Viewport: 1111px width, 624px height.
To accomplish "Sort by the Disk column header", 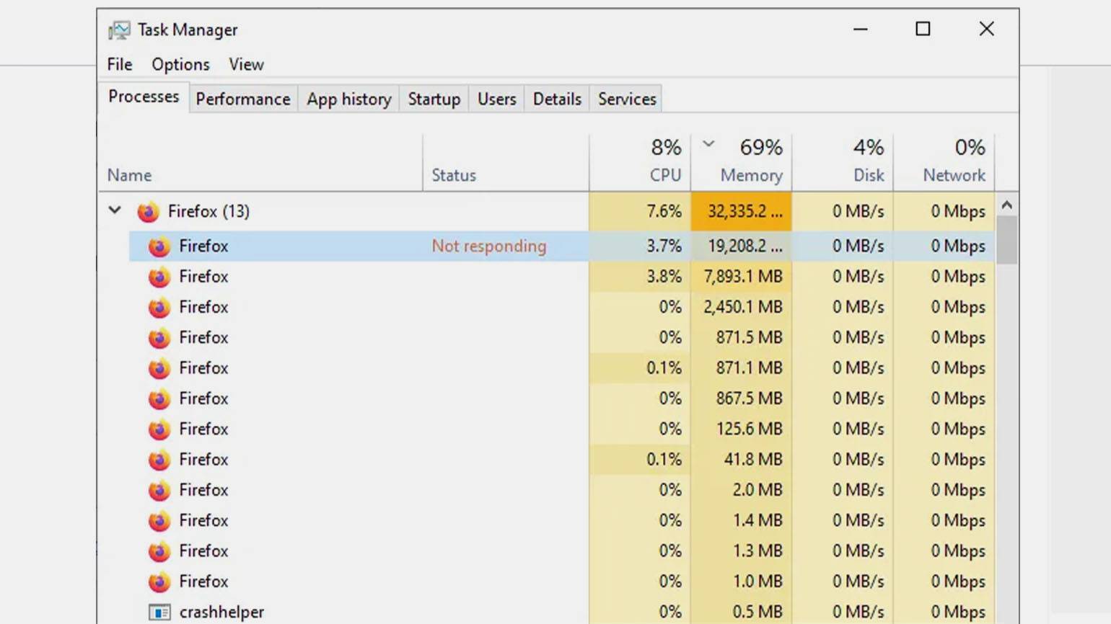I will tap(843, 161).
